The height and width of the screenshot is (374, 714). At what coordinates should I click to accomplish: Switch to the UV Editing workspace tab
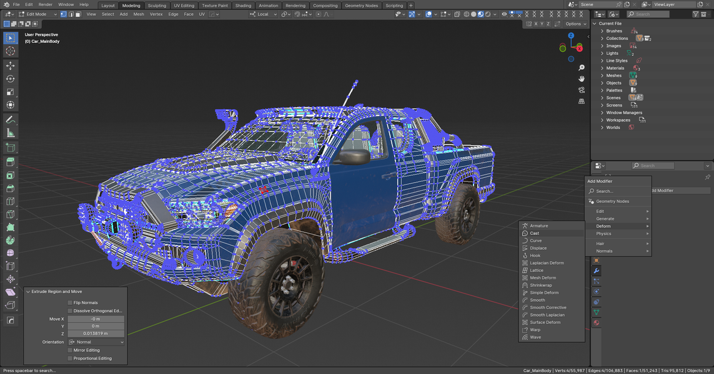(183, 6)
